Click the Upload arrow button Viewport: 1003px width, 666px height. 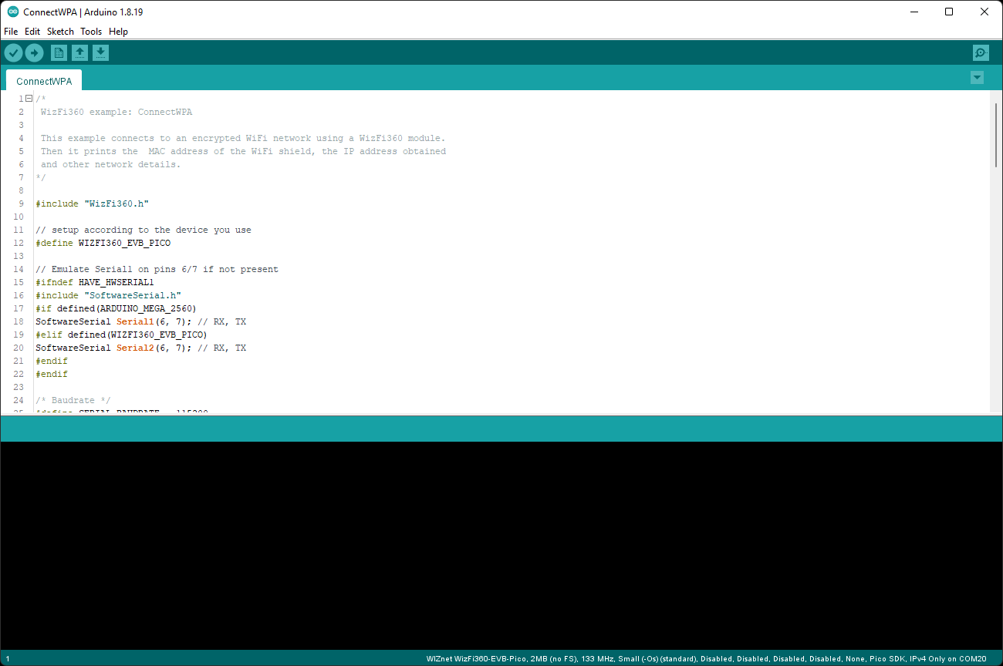[34, 52]
